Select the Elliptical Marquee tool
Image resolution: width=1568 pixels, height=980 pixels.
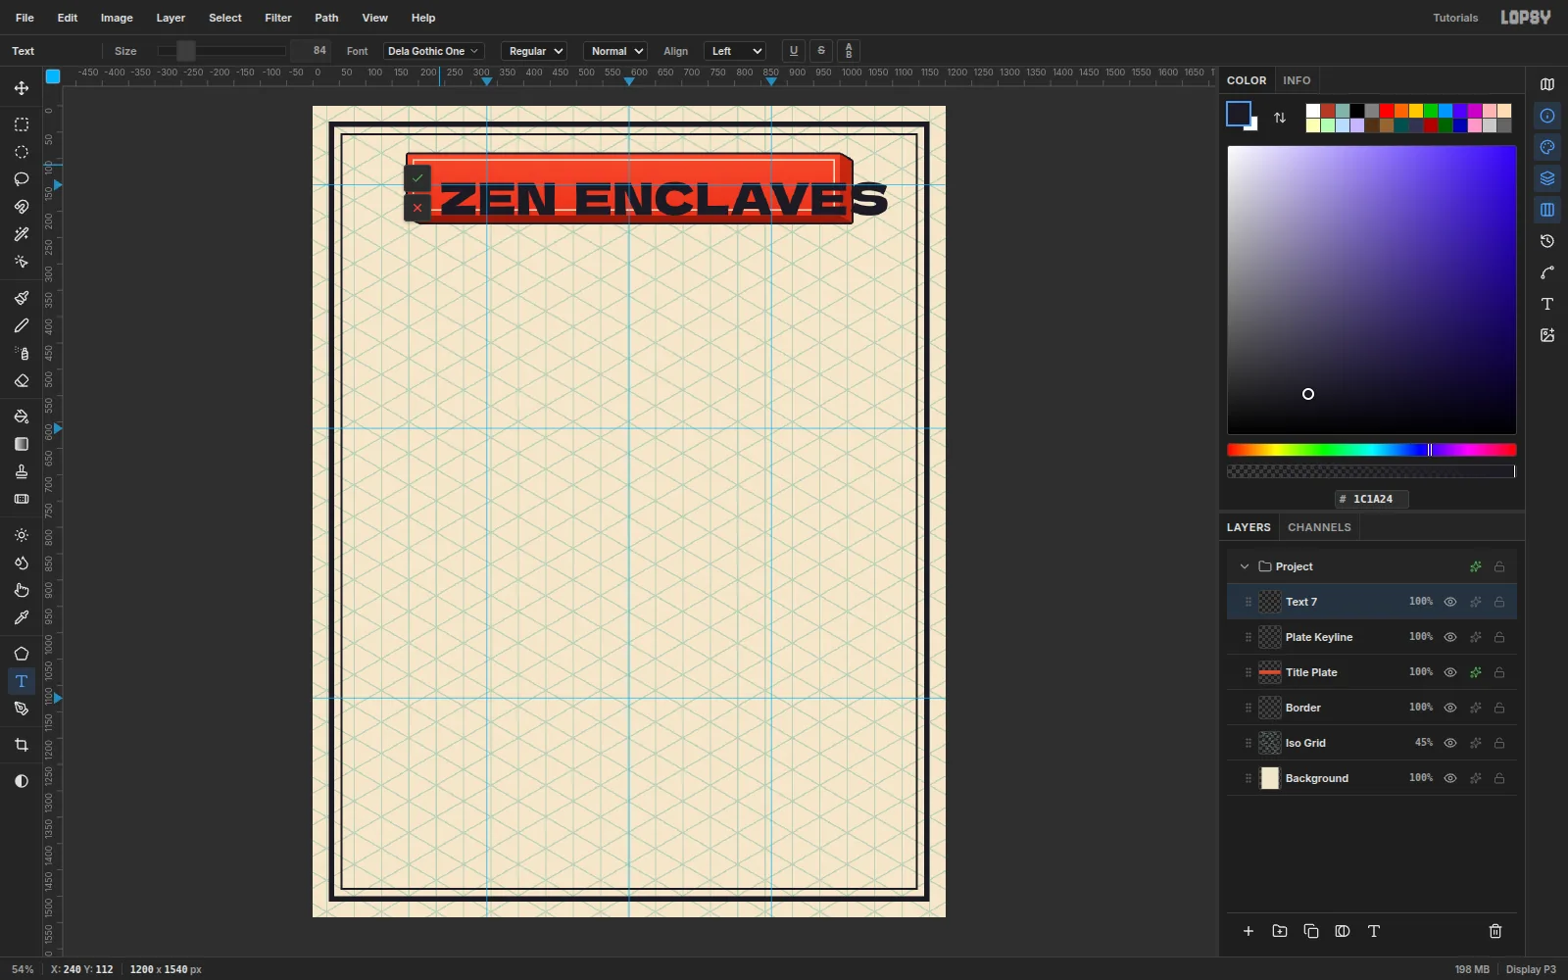tap(22, 152)
